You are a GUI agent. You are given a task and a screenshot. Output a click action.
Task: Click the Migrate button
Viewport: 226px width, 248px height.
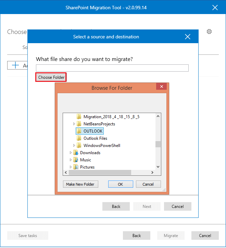point(171,236)
